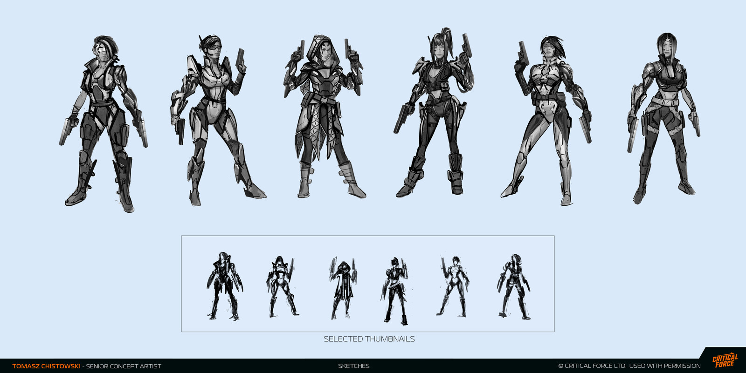Select the last small thumbnail silhouette

point(513,287)
